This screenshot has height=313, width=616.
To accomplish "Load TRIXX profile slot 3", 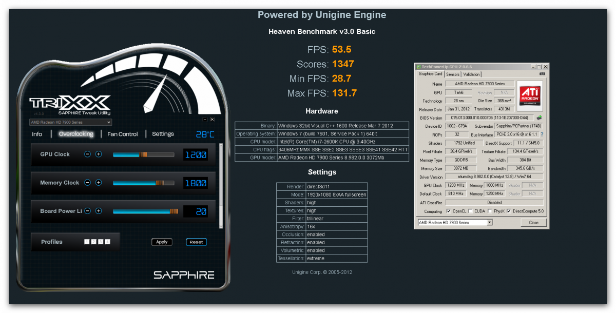I will [x=101, y=242].
